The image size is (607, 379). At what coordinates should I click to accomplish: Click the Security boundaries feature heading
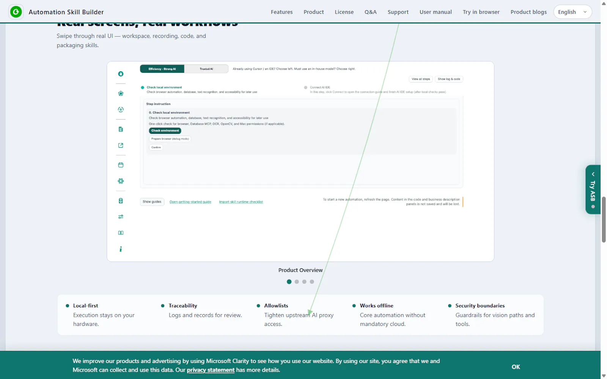[480, 306]
